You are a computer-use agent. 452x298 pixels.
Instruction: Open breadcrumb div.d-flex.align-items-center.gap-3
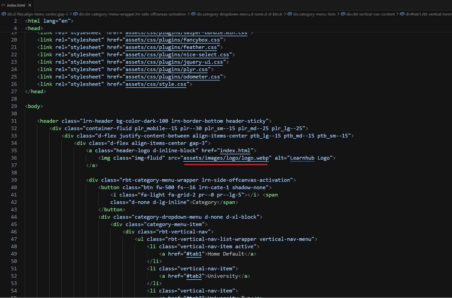(x=35, y=14)
